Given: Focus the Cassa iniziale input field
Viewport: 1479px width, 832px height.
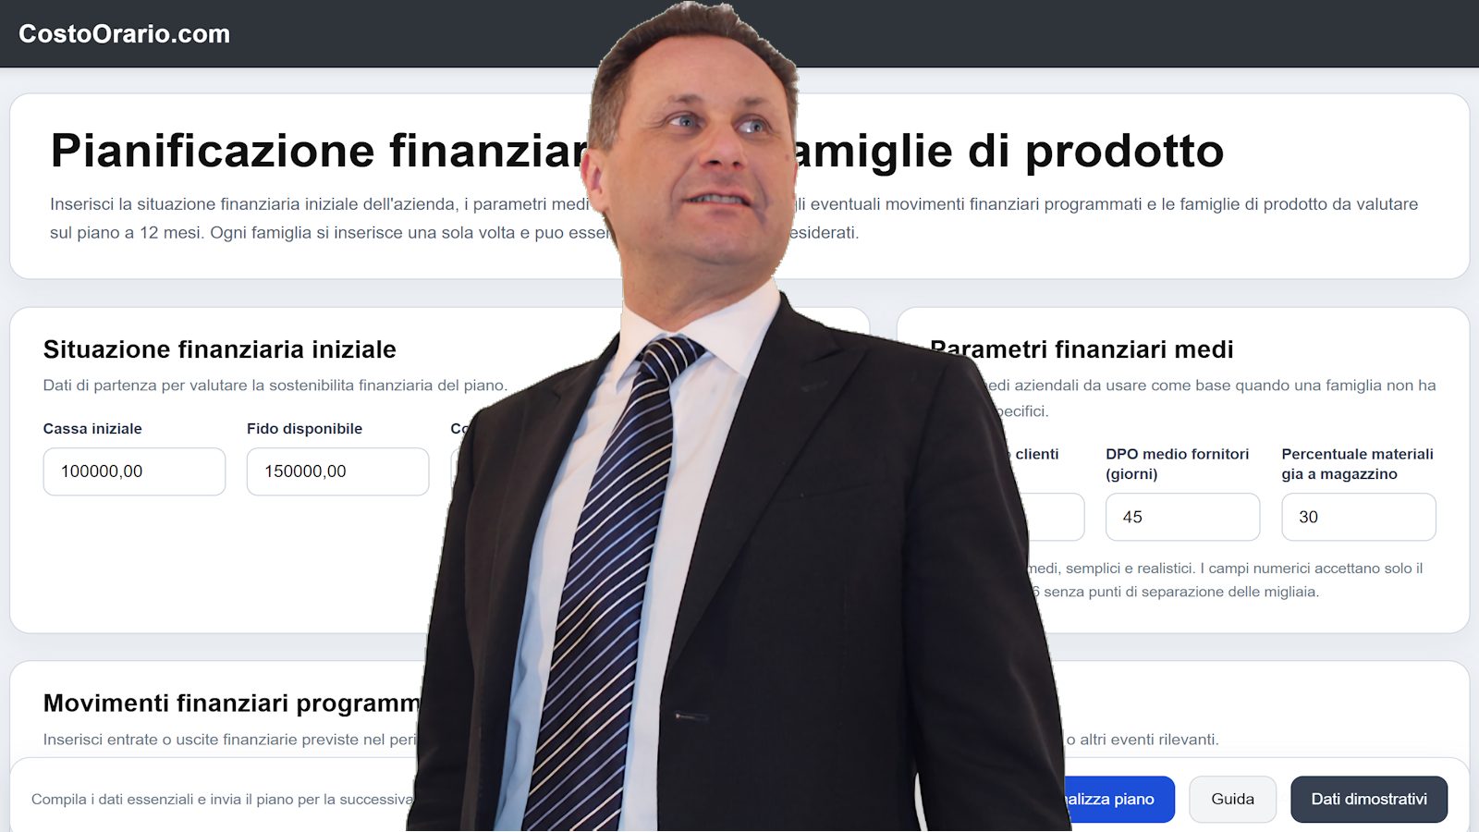Looking at the screenshot, I should pos(134,471).
